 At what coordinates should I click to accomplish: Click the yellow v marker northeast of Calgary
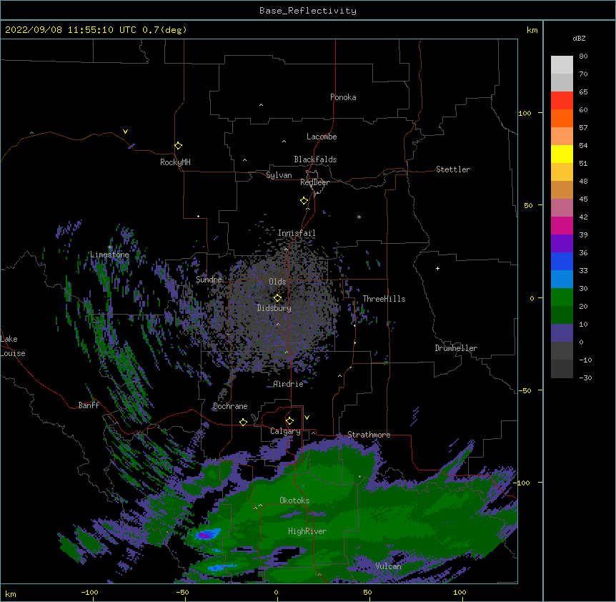[307, 418]
